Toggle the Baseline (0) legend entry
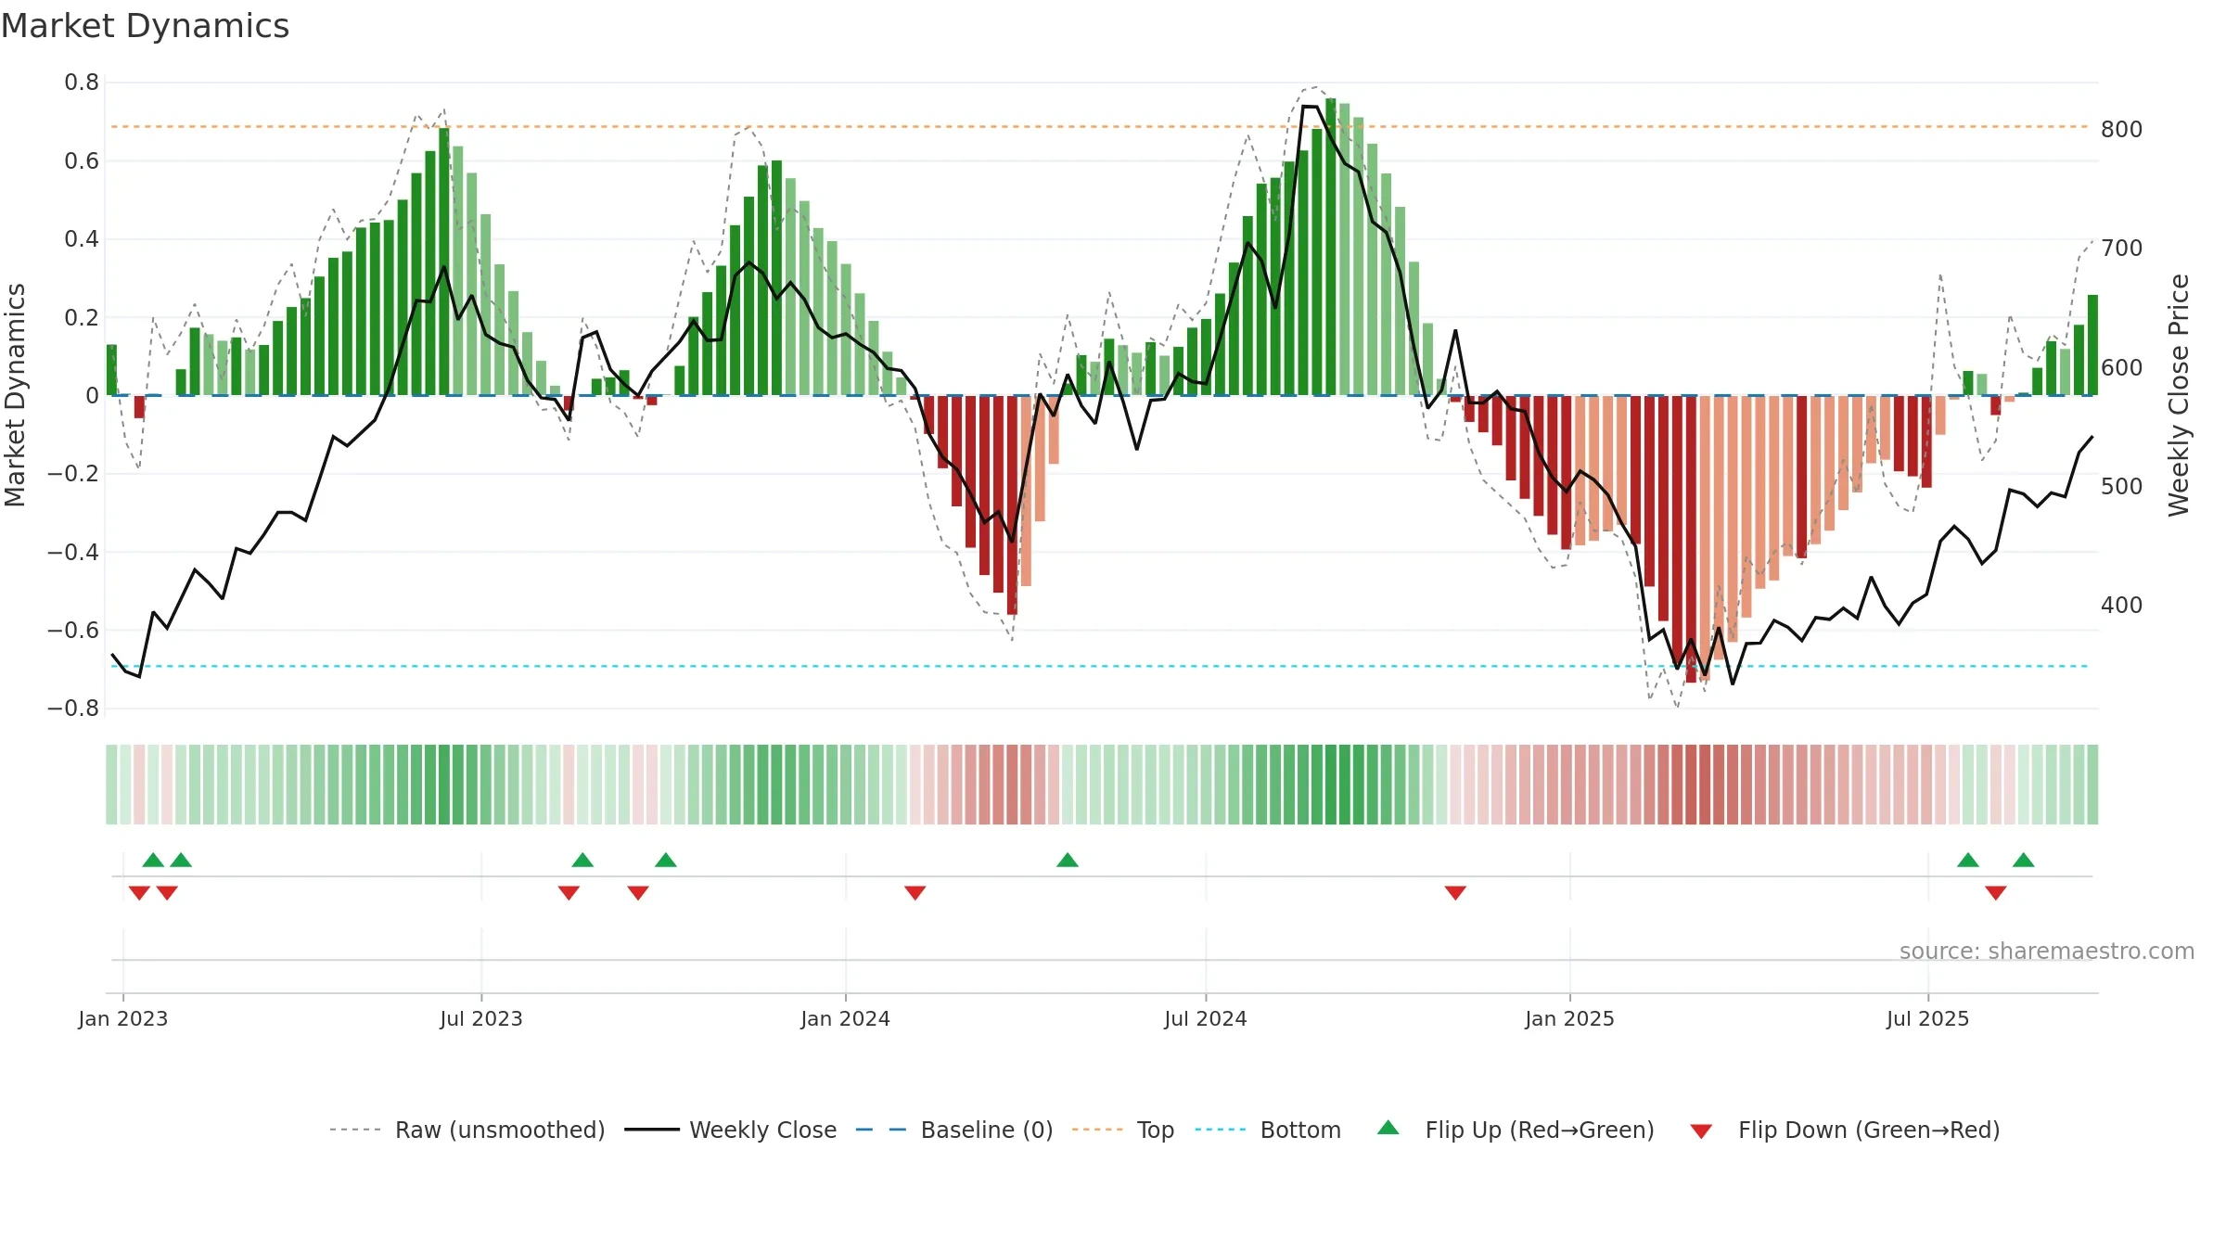Viewport: 2226px width, 1252px height. click(954, 1130)
